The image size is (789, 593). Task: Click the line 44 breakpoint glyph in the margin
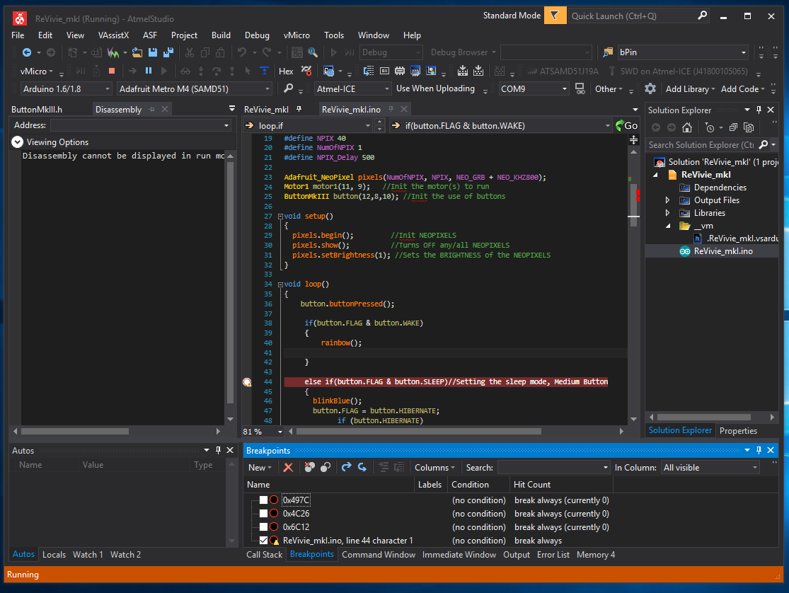[247, 382]
